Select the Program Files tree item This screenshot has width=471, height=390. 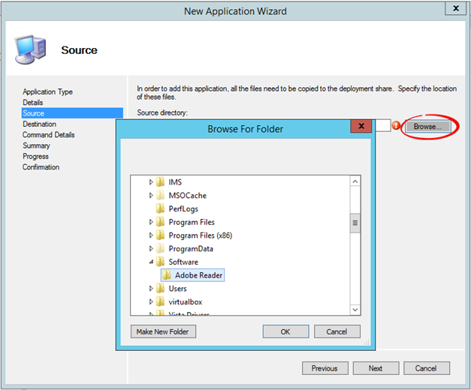tap(191, 222)
